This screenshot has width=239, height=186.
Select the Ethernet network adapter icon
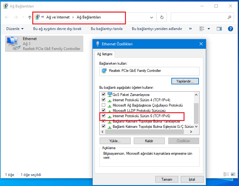coord(13,43)
